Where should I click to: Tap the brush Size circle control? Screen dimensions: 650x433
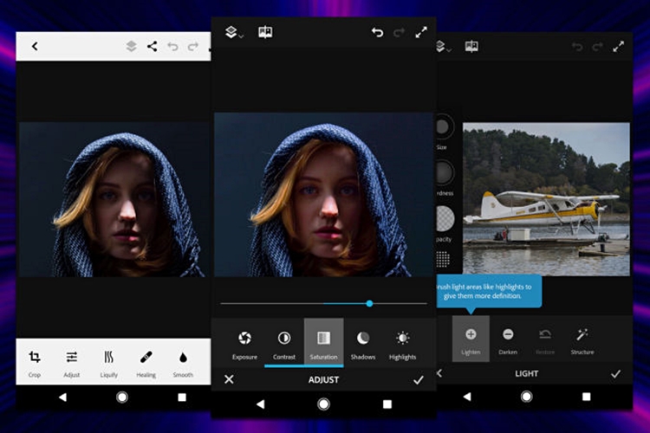click(443, 128)
